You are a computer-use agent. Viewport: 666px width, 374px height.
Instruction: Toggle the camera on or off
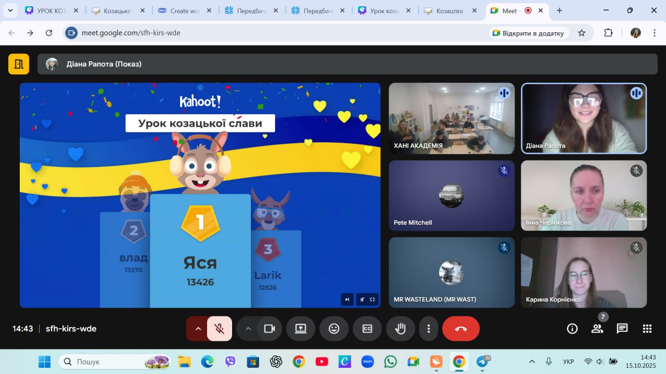[270, 329]
